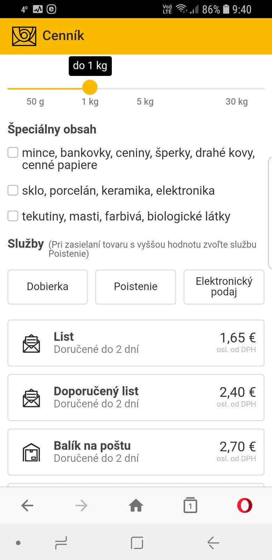Open the browser tabs switcher

tap(190, 505)
